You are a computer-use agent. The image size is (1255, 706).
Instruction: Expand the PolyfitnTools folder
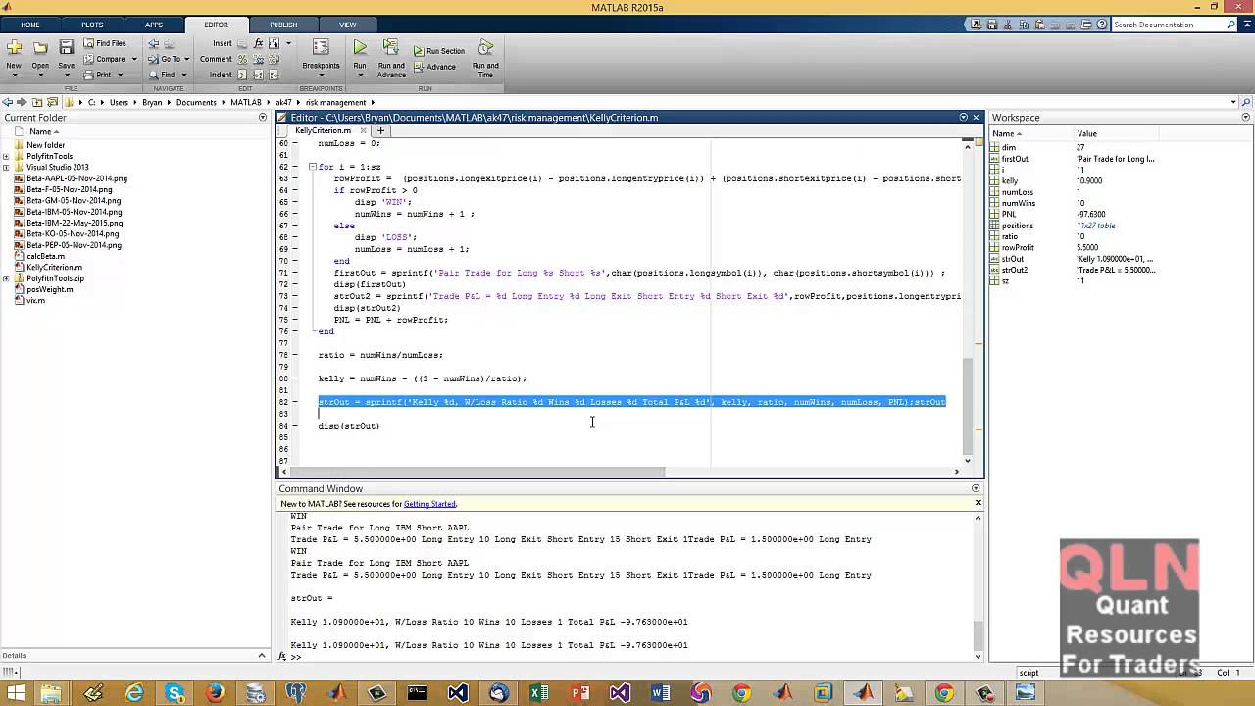coord(6,156)
